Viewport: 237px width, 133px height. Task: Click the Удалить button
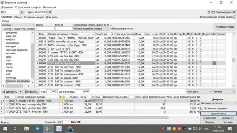[31, 92]
